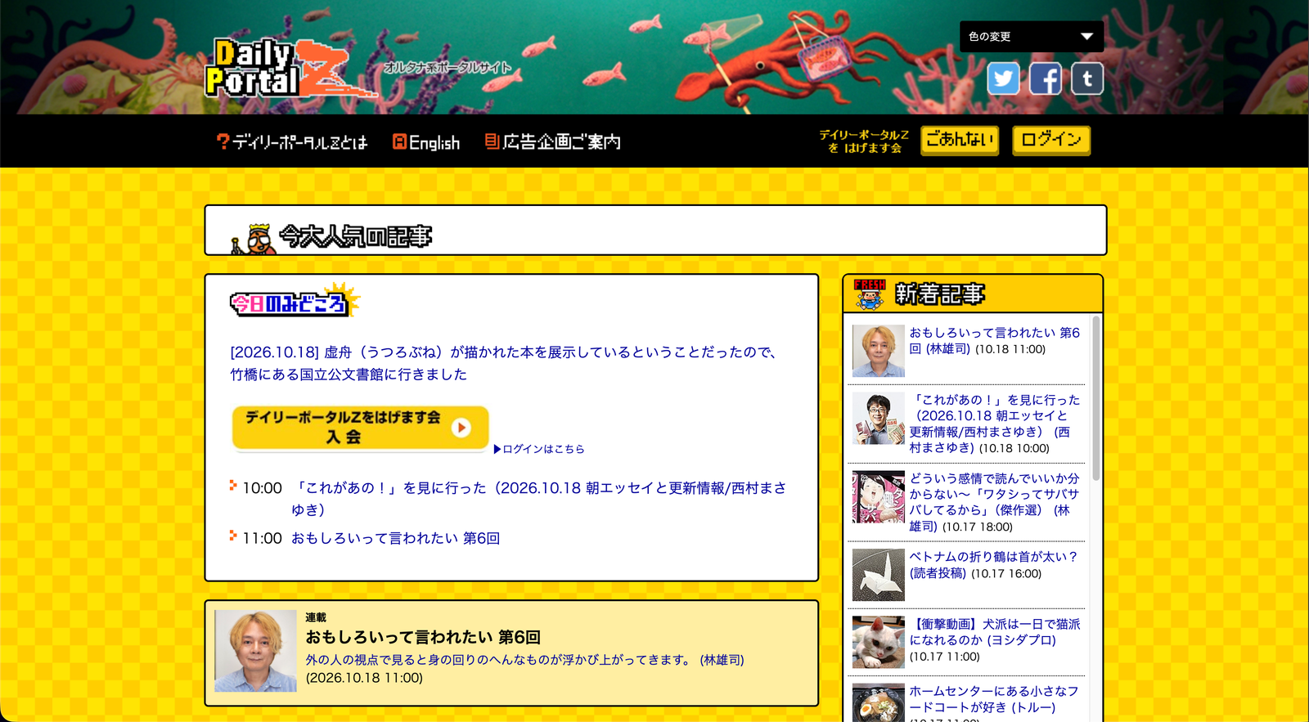This screenshot has width=1309, height=722.
Task: Open the どういう感情で読んでいいか分からない article
Action: pos(995,502)
